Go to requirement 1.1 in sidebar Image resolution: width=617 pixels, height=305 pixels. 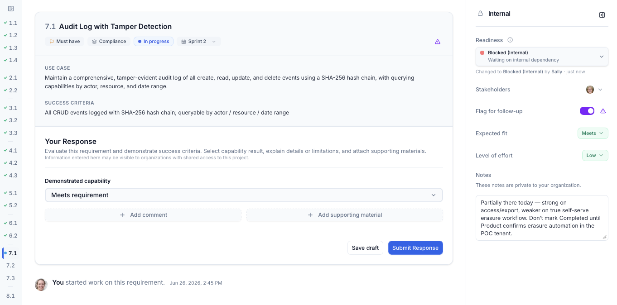tap(10, 23)
